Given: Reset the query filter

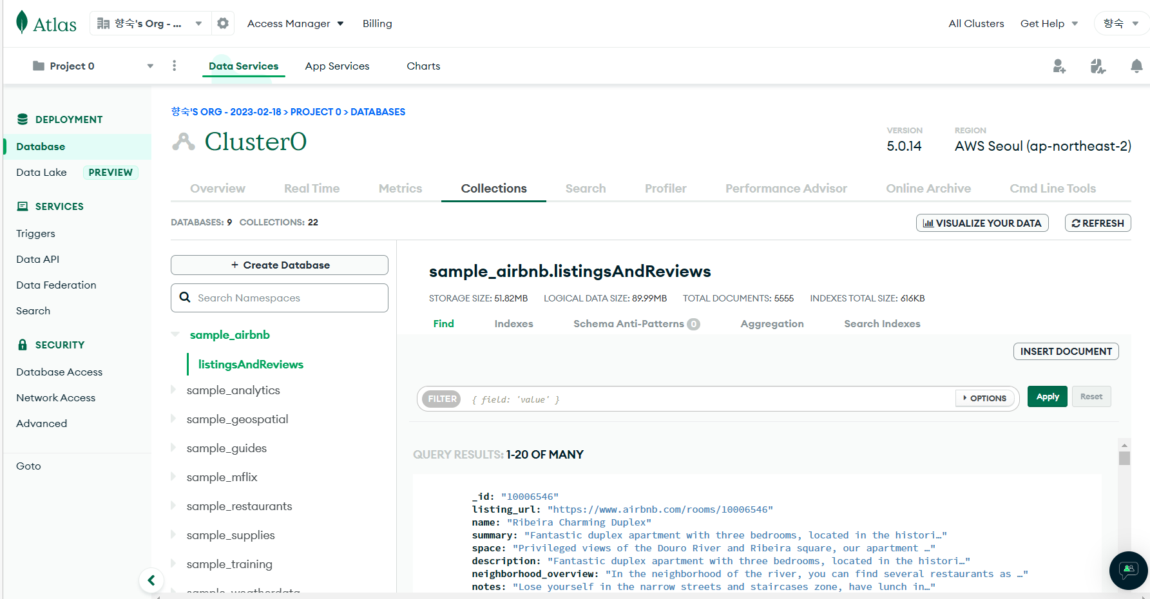Looking at the screenshot, I should click(x=1091, y=397).
